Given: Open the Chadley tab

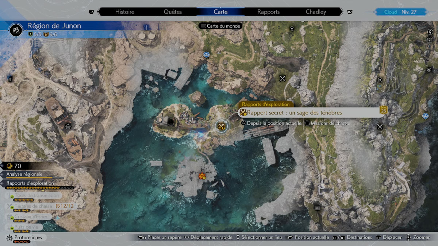Looking at the screenshot, I should pos(316,12).
